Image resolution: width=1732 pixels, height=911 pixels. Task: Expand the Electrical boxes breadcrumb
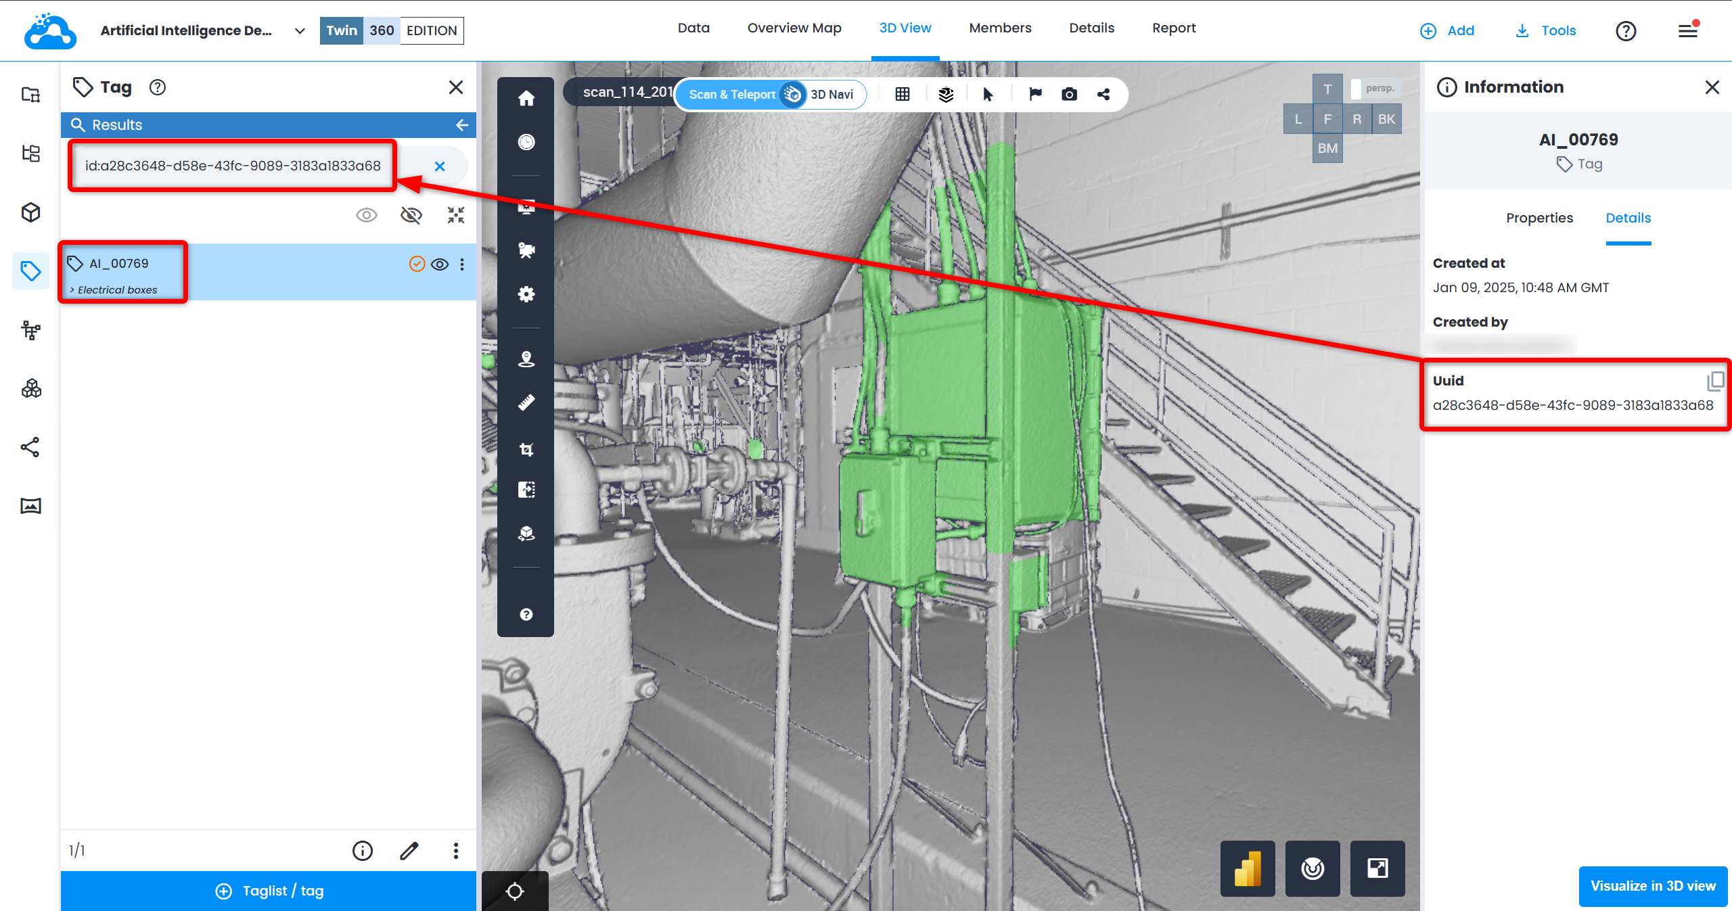point(116,289)
